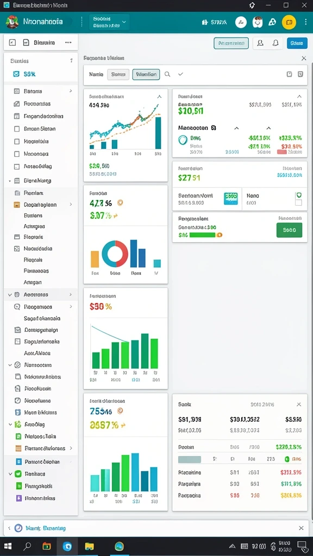Click the orange swirl icon beside 25546 value
Image resolution: width=313 pixels, height=556 pixels.
pos(120,411)
